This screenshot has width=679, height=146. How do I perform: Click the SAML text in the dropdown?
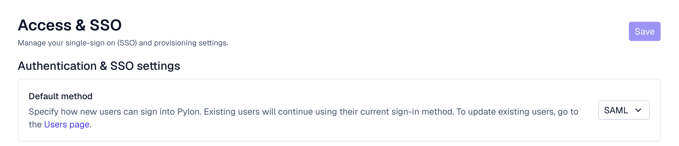pyautogui.click(x=616, y=110)
